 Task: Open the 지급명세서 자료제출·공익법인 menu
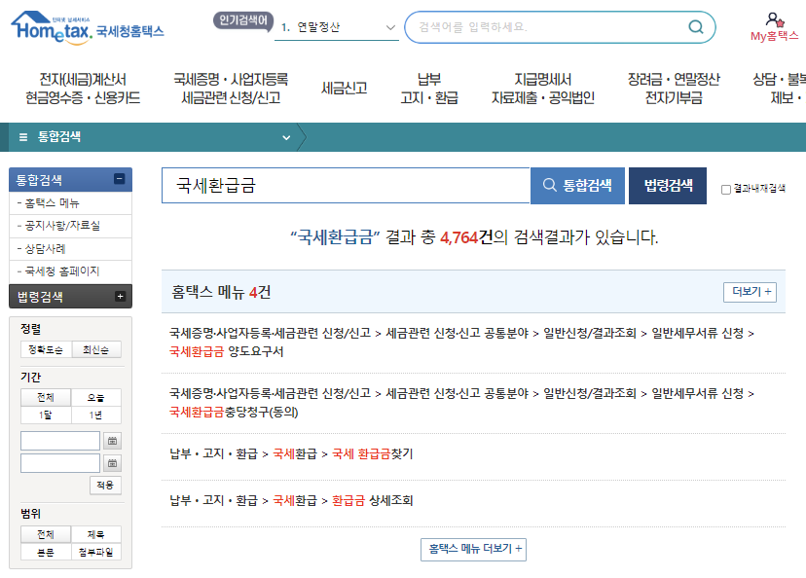(542, 86)
